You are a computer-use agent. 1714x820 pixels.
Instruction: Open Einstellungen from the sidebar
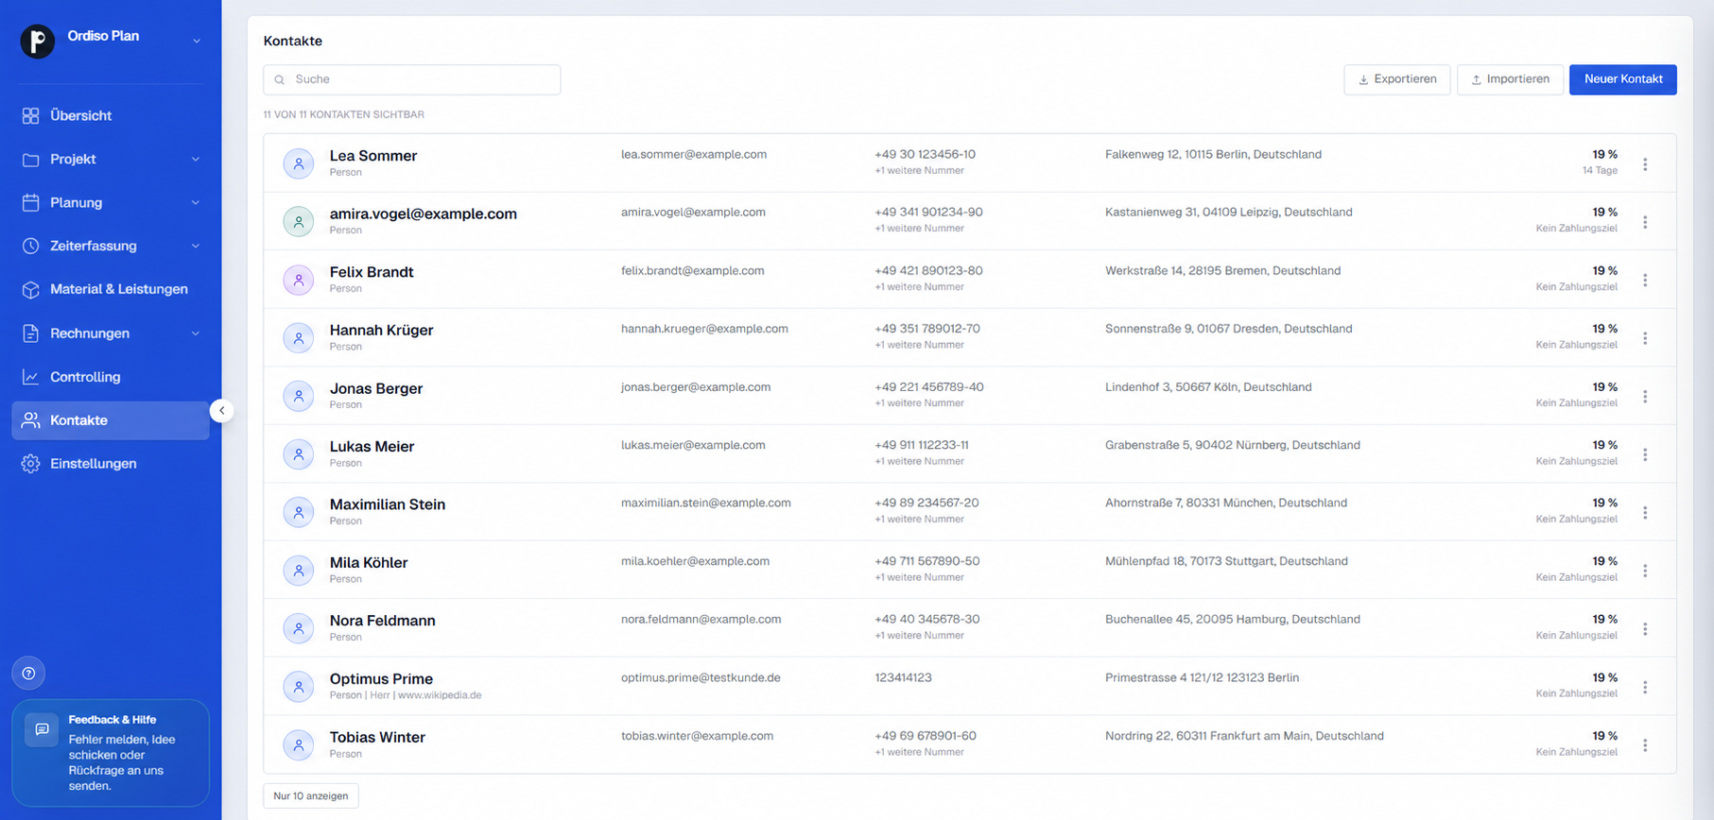[111, 464]
